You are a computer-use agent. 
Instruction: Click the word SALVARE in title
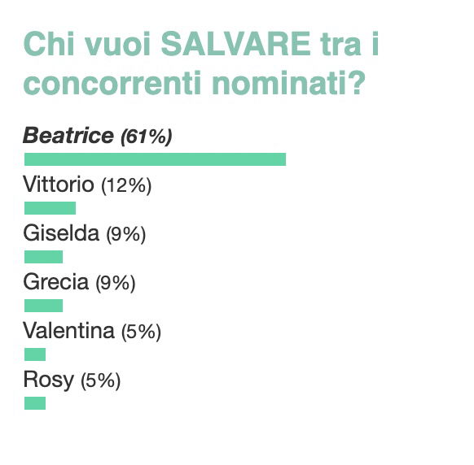[x=235, y=44]
